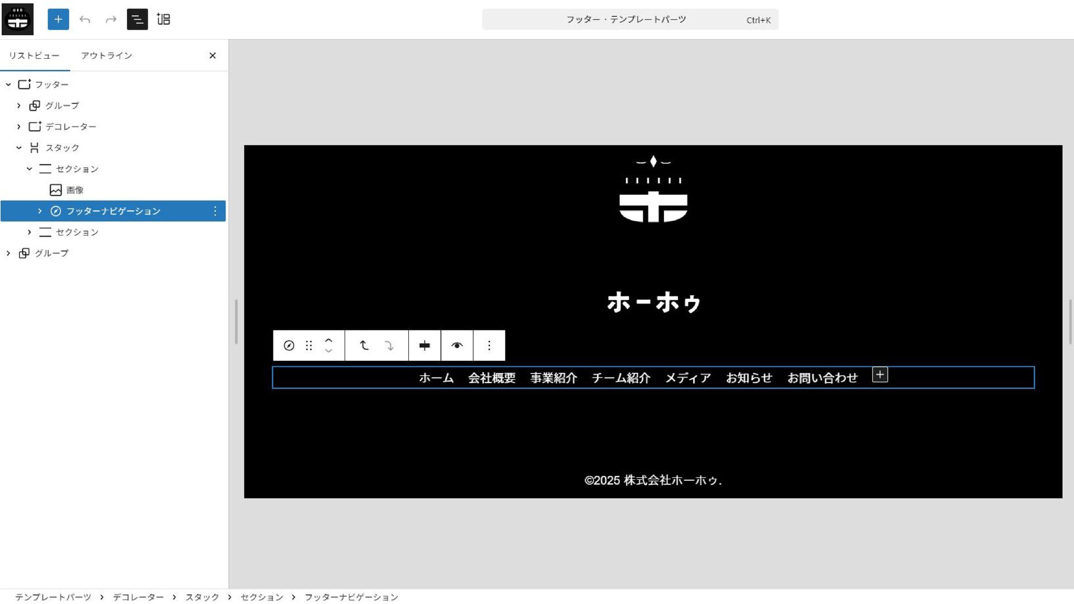Screen dimensions: 1074x604
Task: Open block toolbar options three-dot menu
Action: pos(489,346)
